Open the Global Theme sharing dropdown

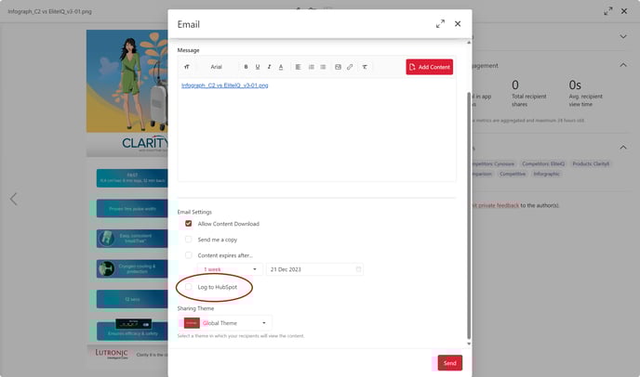coord(227,323)
